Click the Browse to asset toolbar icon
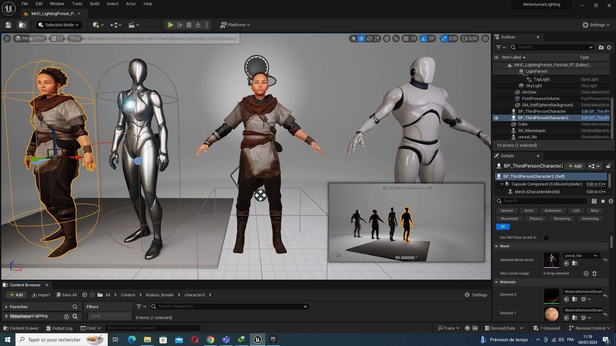This screenshot has height=346, width=616. click(22, 25)
